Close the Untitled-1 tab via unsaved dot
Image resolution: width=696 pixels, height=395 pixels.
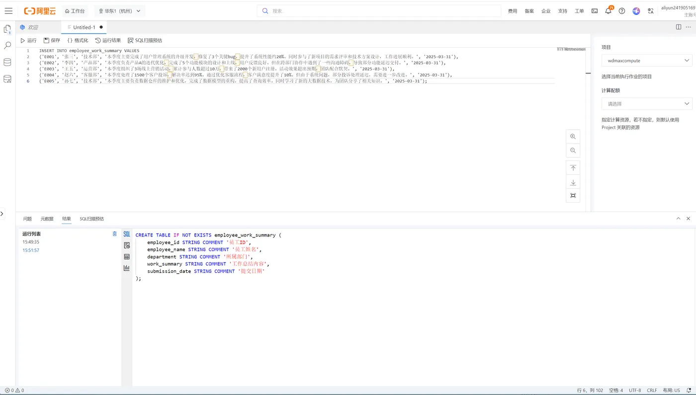pos(101,27)
